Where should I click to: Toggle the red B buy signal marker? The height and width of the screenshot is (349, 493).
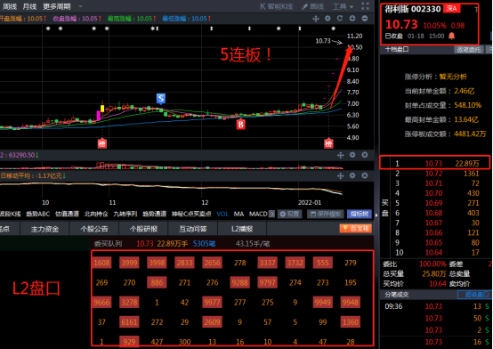241,124
